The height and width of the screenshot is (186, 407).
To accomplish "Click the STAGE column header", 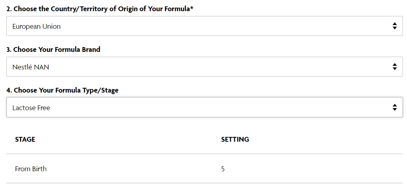I will pyautogui.click(x=25, y=139).
